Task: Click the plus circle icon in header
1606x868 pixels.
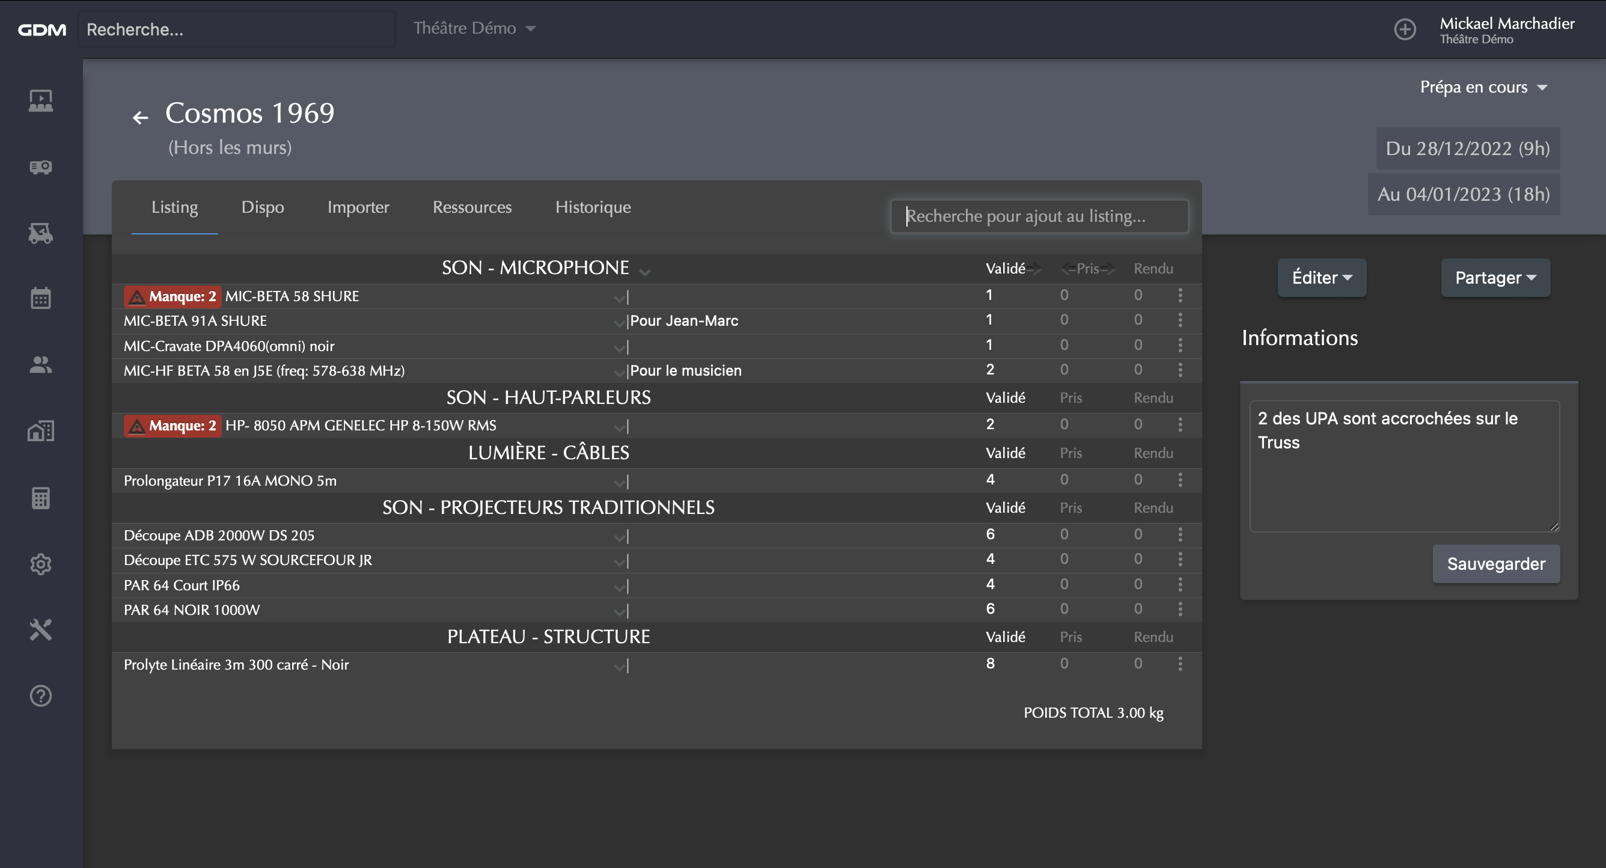Action: (x=1405, y=29)
